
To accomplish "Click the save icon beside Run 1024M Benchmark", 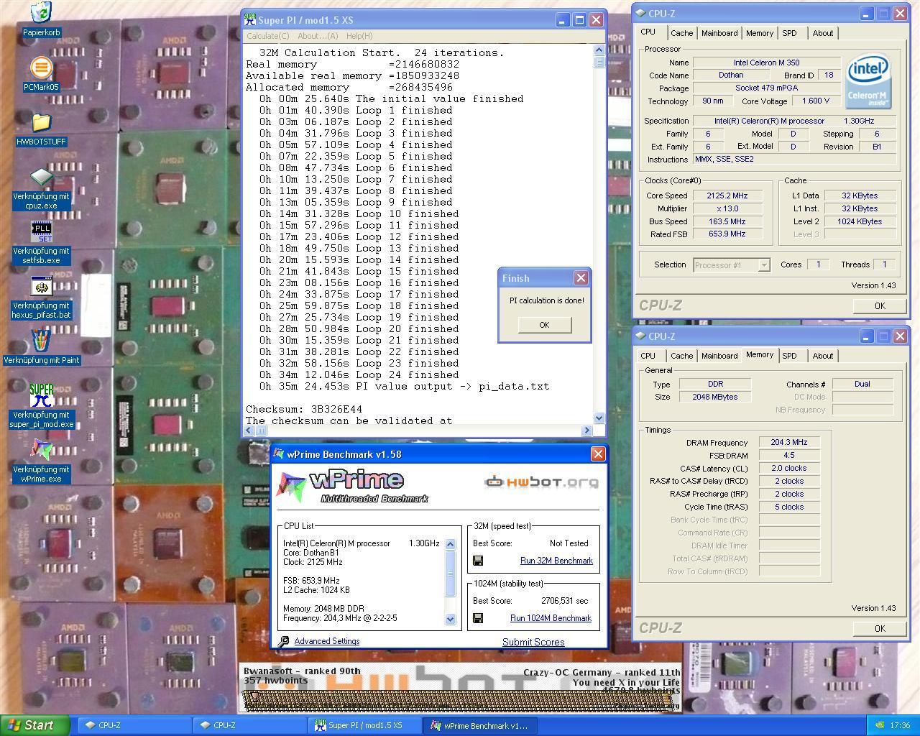I will click(478, 618).
